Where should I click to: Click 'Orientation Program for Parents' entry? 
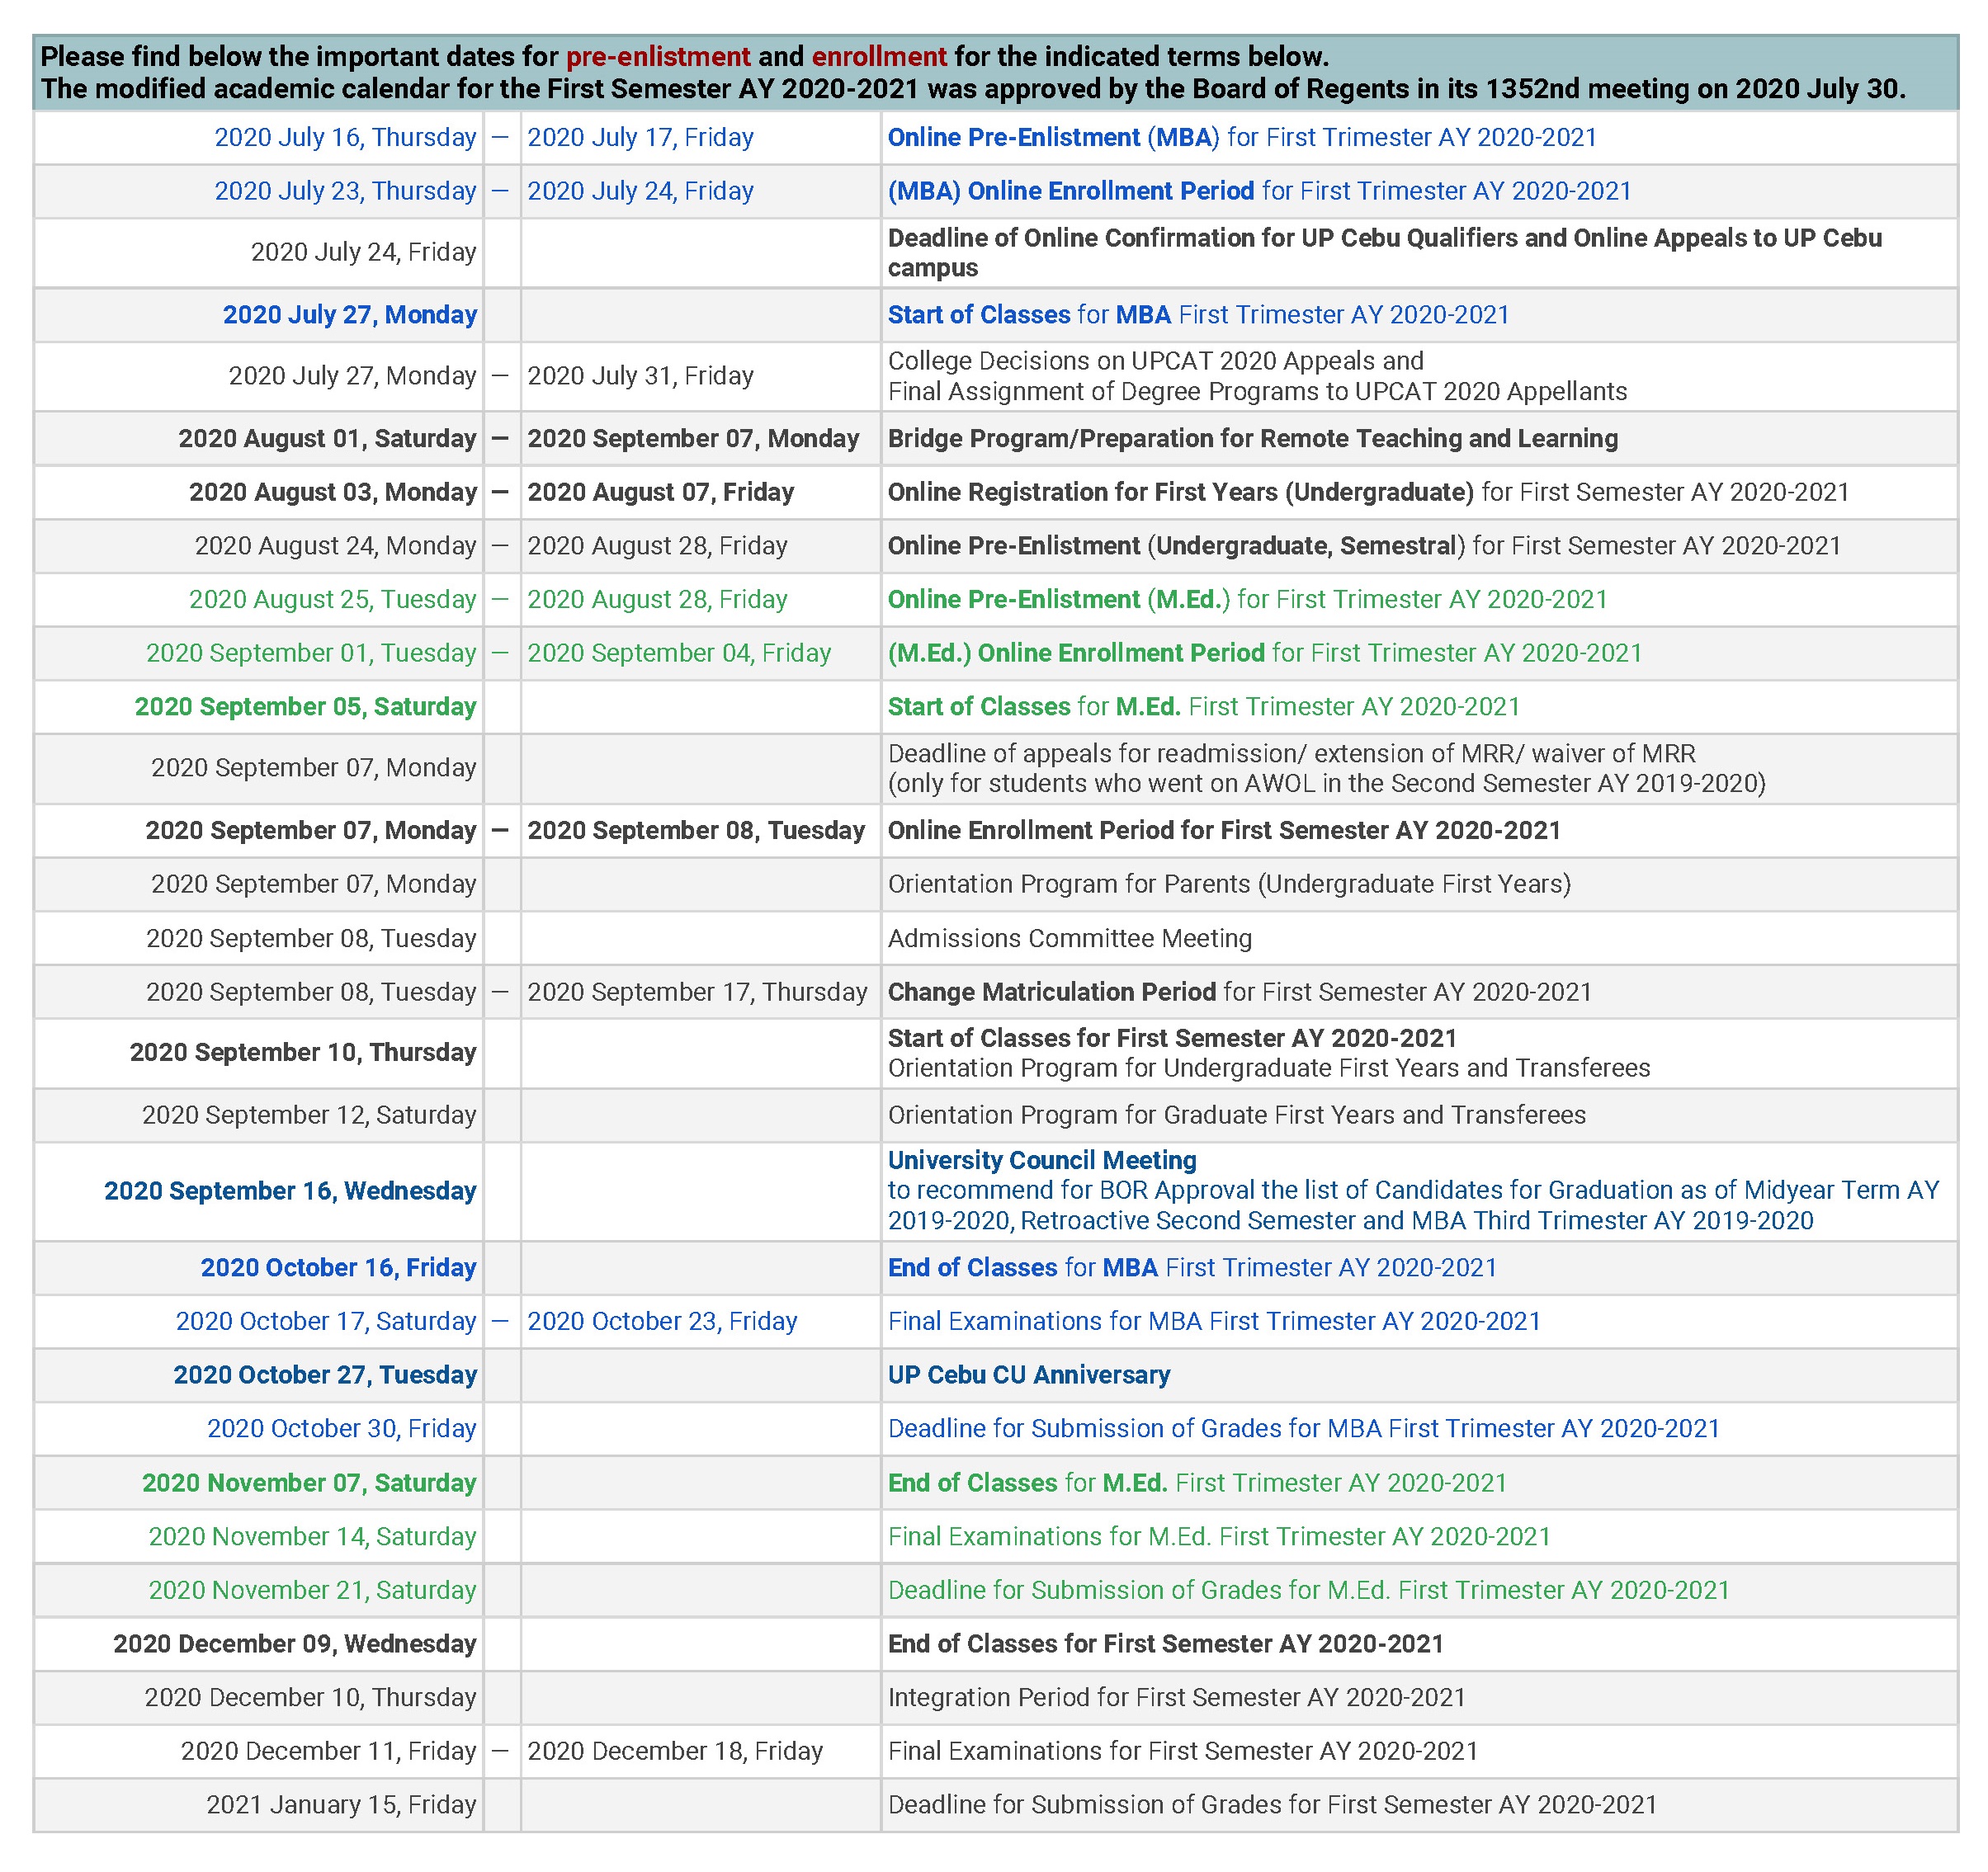coord(1229,885)
